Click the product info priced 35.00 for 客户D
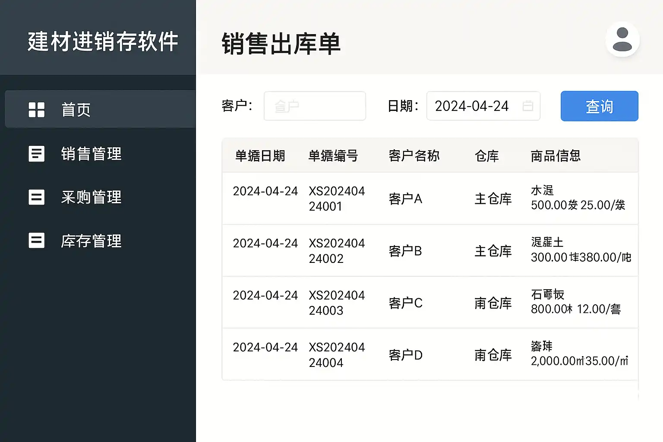The image size is (663, 442). [580, 354]
